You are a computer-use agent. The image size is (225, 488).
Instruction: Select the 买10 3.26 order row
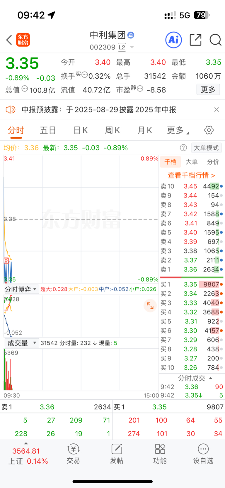tap(192, 368)
